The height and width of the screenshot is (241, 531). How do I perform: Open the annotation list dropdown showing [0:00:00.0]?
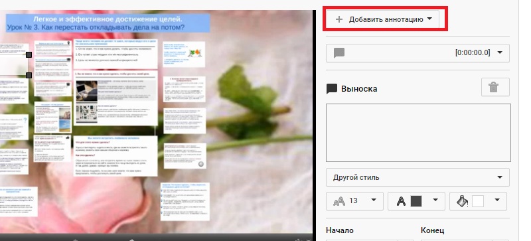coord(417,53)
